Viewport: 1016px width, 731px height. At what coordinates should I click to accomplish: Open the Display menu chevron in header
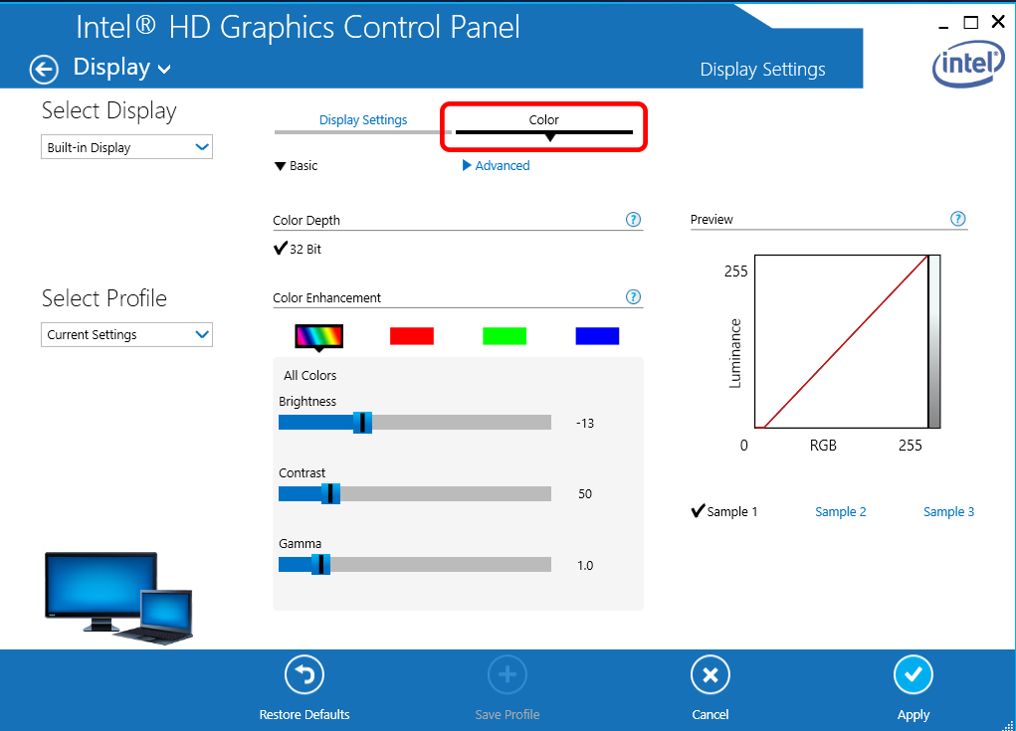[164, 70]
